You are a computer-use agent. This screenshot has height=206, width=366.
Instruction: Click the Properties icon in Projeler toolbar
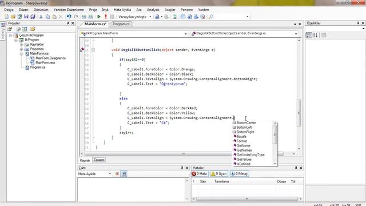pos(10,29)
